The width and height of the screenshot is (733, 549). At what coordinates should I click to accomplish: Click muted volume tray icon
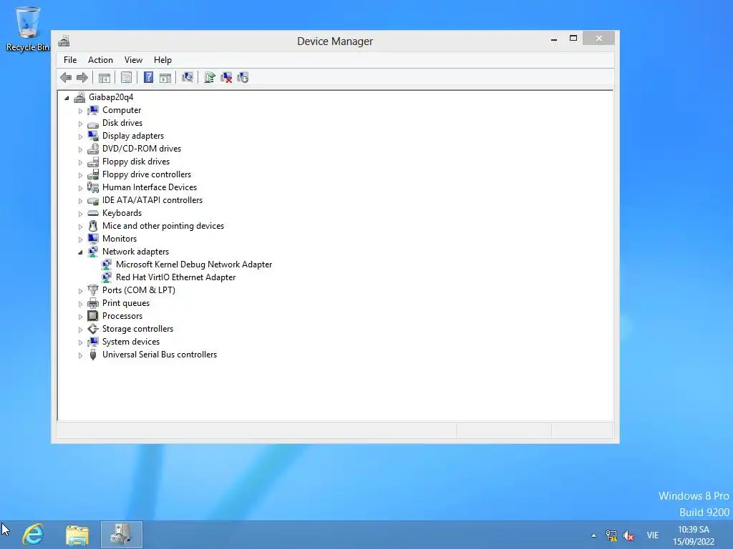[628, 535]
